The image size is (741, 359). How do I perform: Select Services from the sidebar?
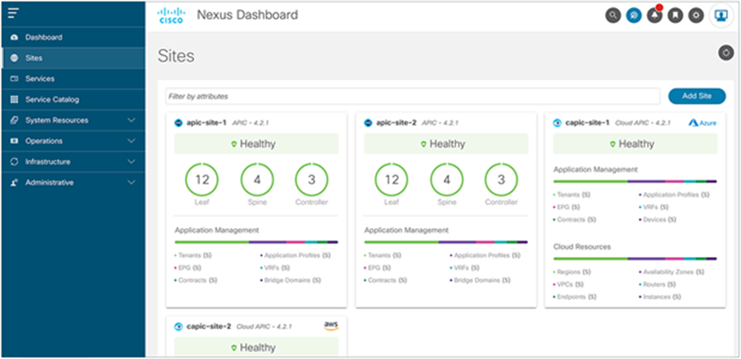[x=40, y=79]
